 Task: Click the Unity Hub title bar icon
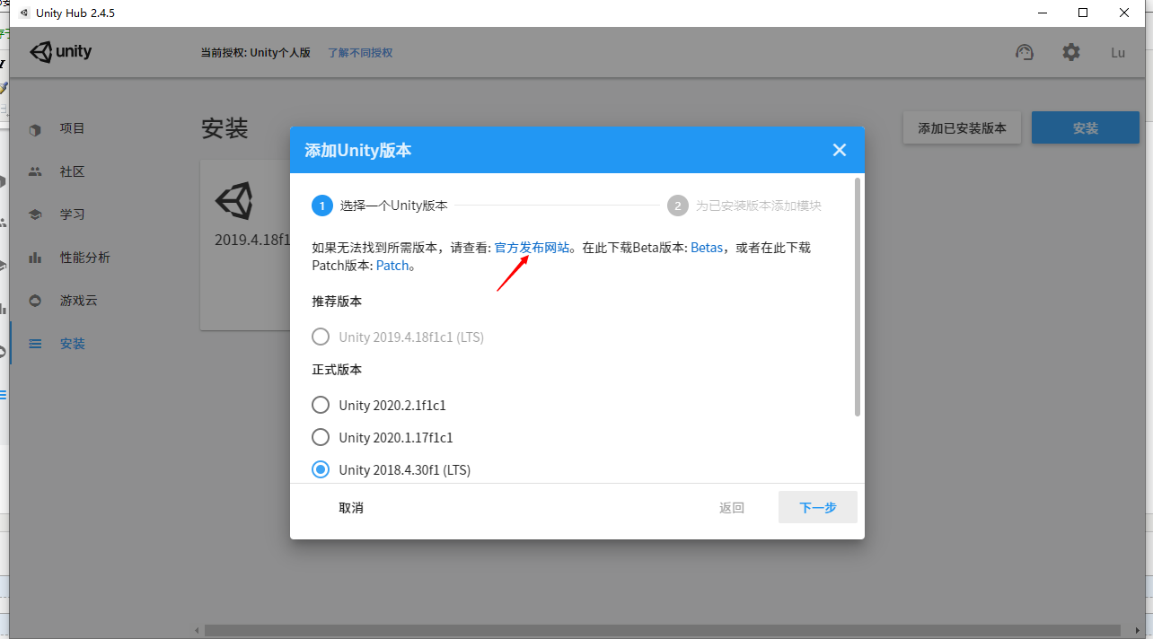pyautogui.click(x=23, y=13)
